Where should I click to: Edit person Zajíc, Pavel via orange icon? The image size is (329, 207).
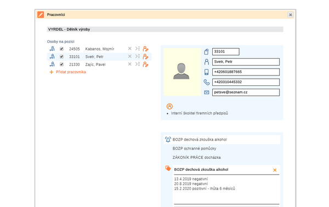pos(145,64)
